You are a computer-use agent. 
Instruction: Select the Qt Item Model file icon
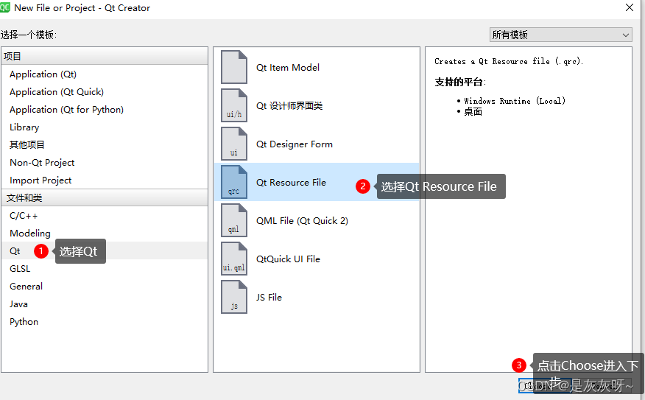tap(234, 67)
